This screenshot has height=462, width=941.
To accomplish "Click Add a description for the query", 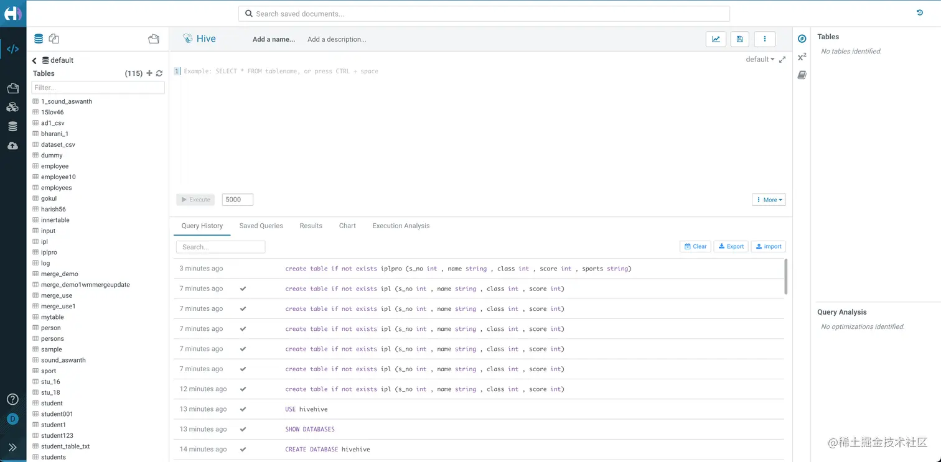I will pyautogui.click(x=337, y=39).
